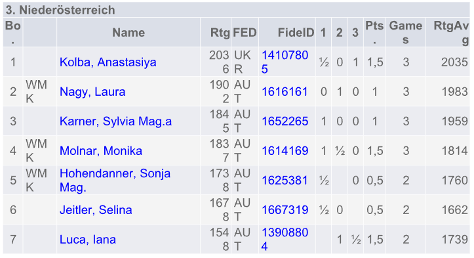Open FideID 13908804 link

coord(285,240)
